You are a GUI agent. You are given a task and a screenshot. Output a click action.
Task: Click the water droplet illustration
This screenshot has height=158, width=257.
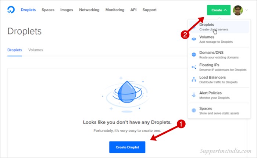(x=127, y=94)
